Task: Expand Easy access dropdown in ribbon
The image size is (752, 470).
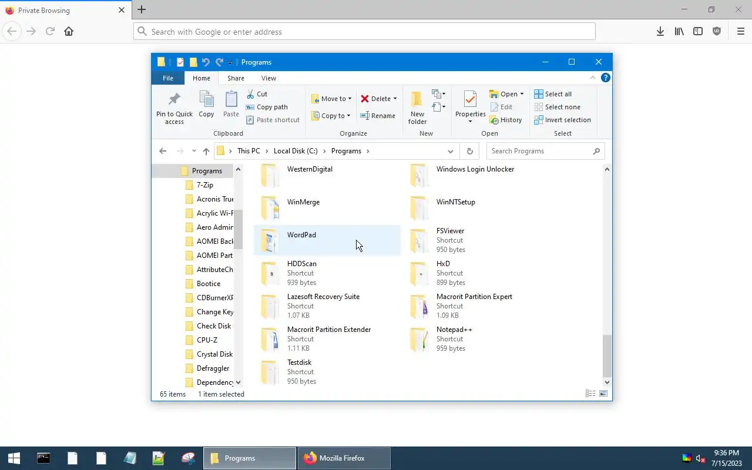Action: coord(439,107)
